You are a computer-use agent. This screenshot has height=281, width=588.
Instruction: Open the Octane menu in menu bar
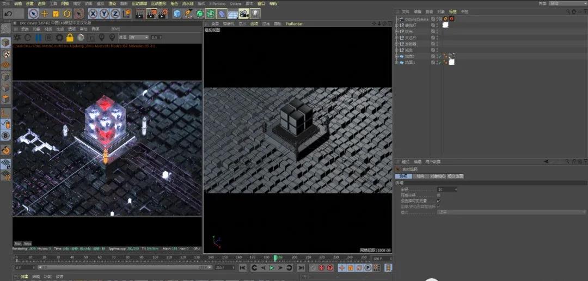[x=235, y=3]
